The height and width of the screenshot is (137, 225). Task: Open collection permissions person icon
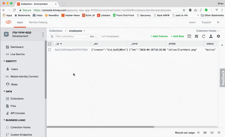tap(211, 36)
